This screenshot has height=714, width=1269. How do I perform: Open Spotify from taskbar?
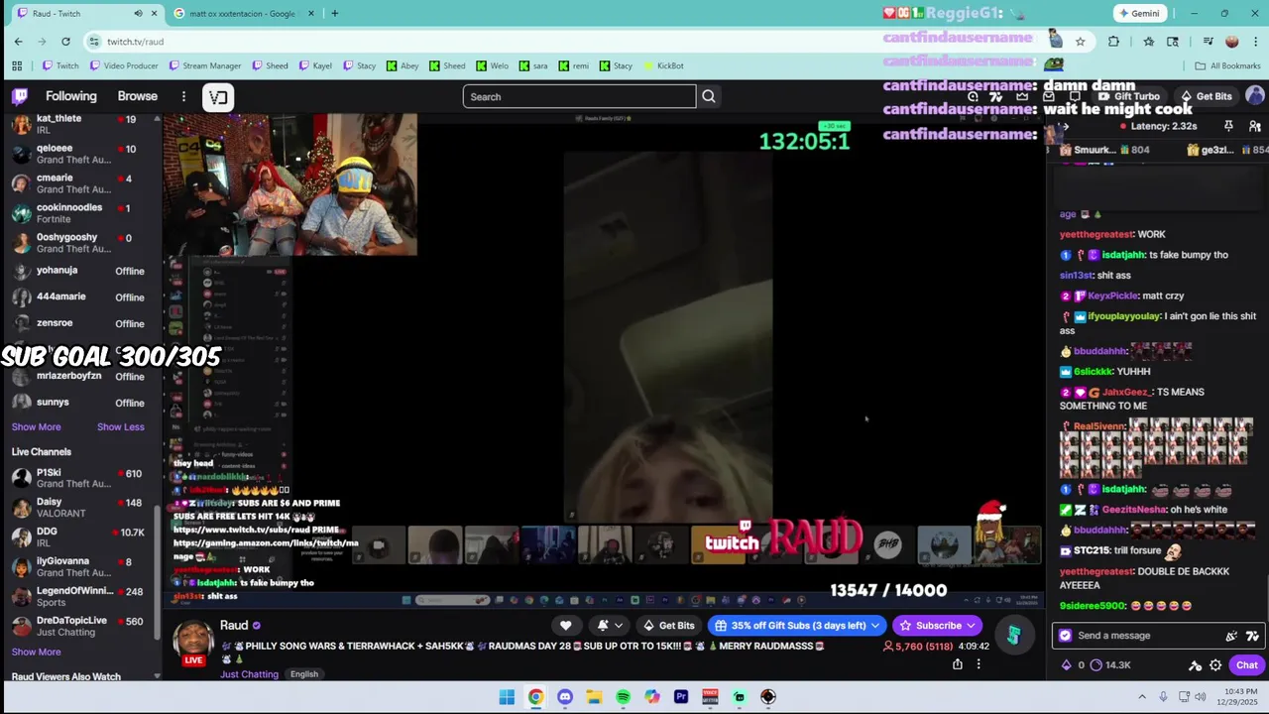[623, 697]
